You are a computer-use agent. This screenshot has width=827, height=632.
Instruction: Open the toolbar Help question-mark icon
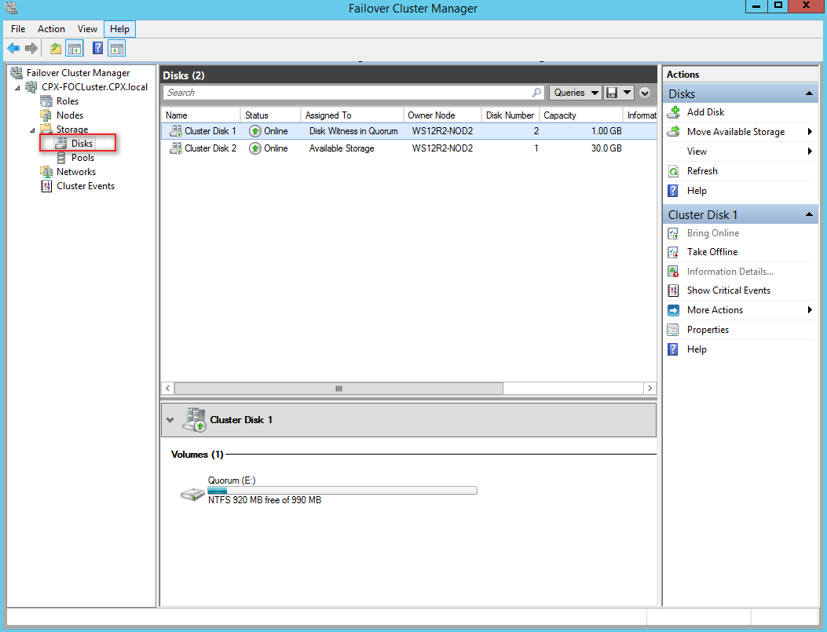click(97, 49)
